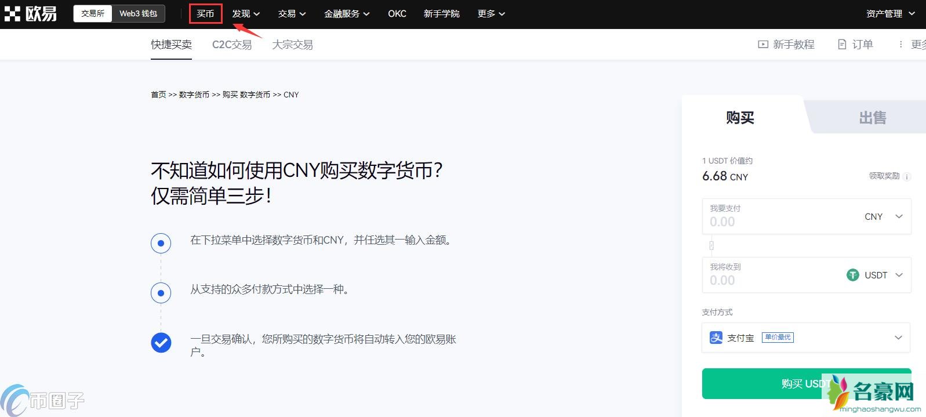The image size is (926, 417).
Task: Open OKC in the navigation bar
Action: tap(397, 13)
